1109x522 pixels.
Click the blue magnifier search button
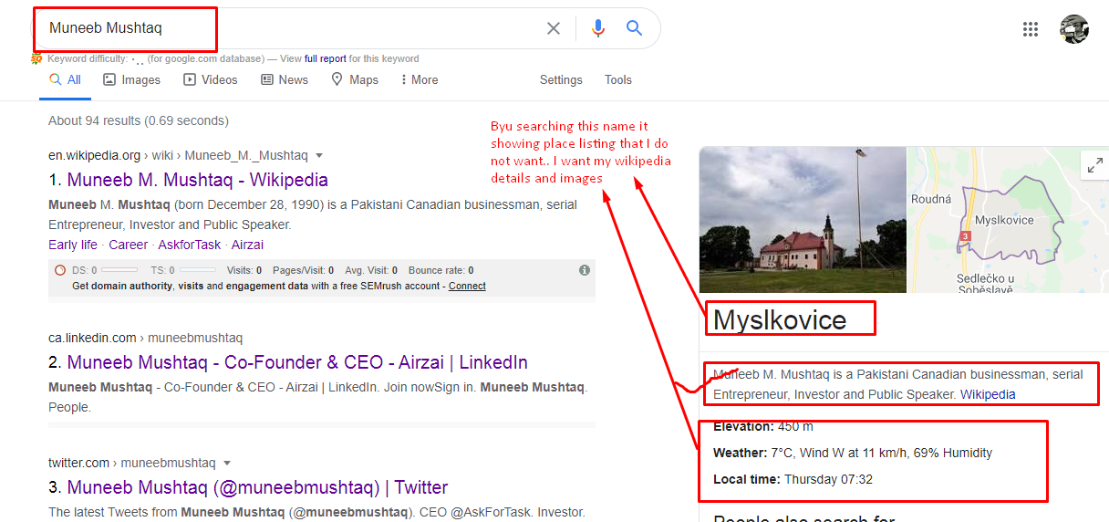pos(635,28)
